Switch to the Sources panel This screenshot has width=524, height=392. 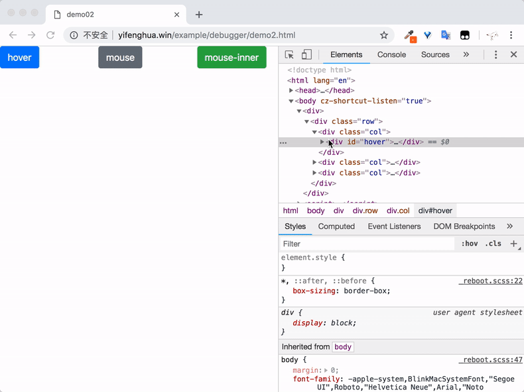tap(435, 55)
